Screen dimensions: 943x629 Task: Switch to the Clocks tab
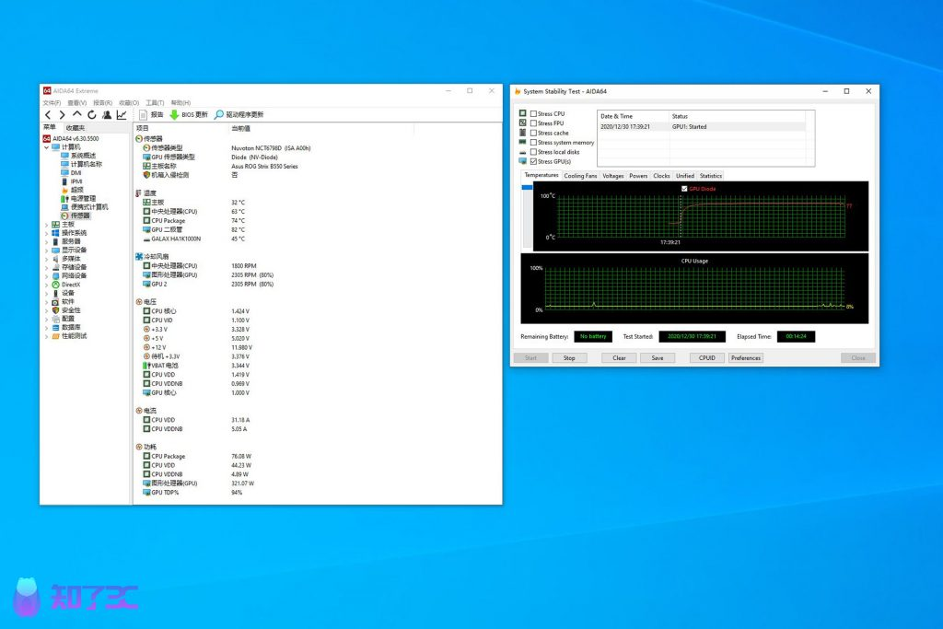(661, 176)
